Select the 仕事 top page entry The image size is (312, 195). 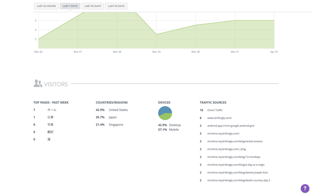50,117
